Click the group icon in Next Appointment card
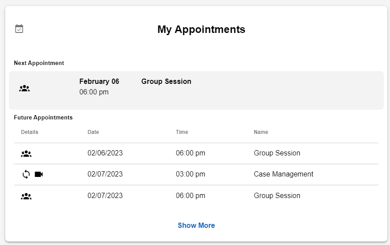Screen dimensions: 390x245 coord(25,88)
